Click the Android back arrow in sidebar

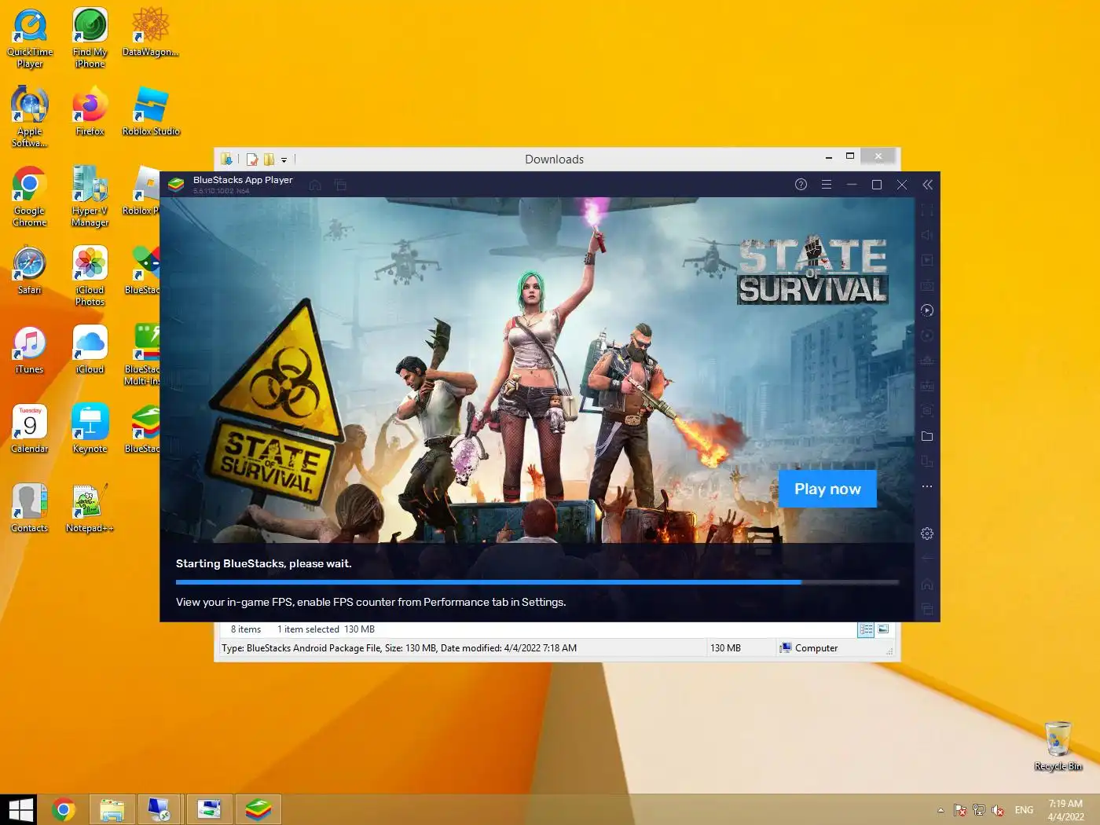click(x=927, y=559)
